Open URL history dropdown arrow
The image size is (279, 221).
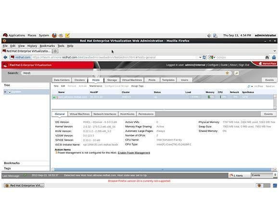point(200,57)
